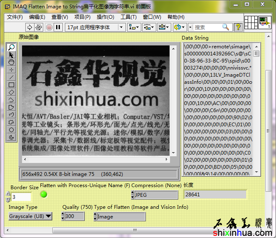This screenshot has width=276, height=238.
Task: Click the search magnifier icon
Action: (x=225, y=27)
